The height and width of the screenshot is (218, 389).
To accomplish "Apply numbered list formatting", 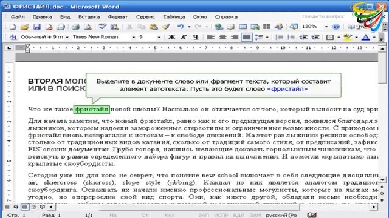I will pyautogui.click(x=280, y=37).
